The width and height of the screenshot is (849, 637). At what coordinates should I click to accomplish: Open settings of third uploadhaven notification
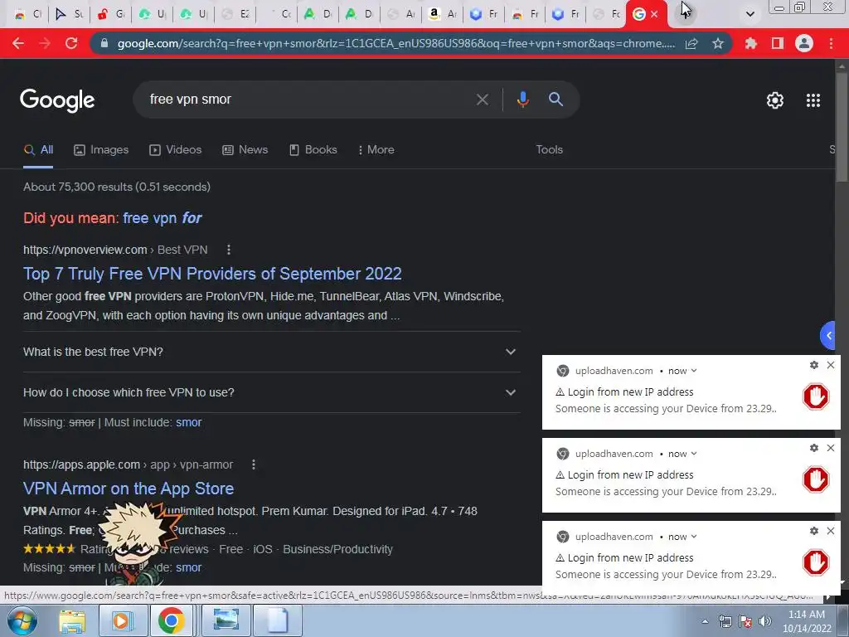[814, 531]
